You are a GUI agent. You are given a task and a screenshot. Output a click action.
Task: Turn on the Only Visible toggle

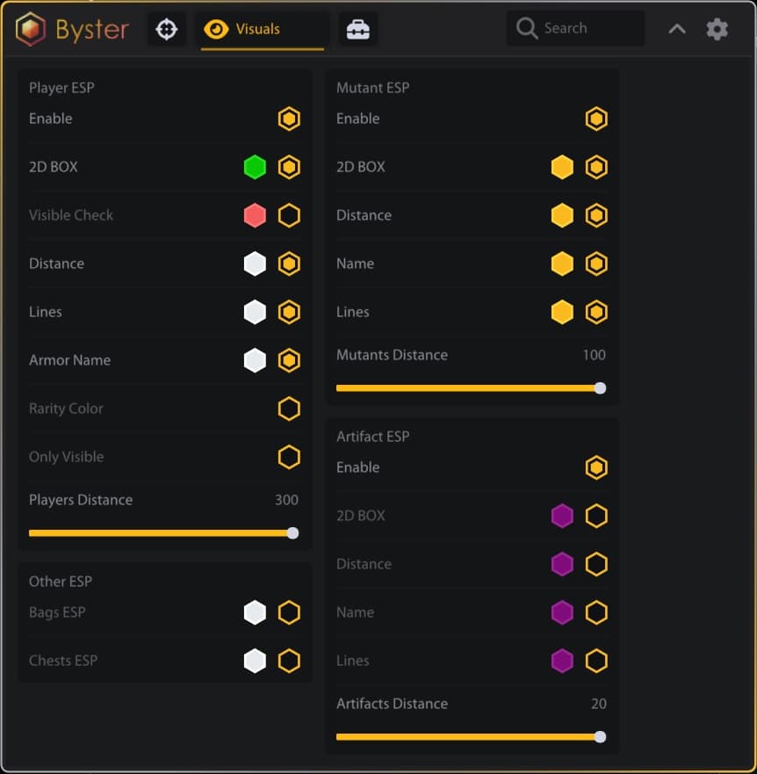(289, 457)
